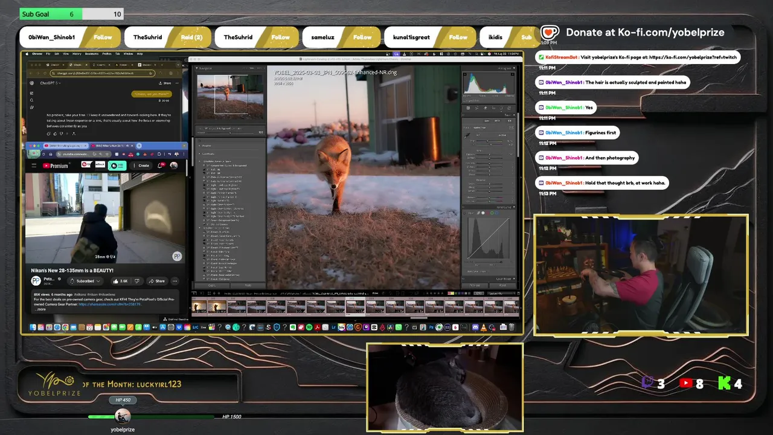Open Finder from the Dock
The width and height of the screenshot is (773, 435).
point(33,327)
